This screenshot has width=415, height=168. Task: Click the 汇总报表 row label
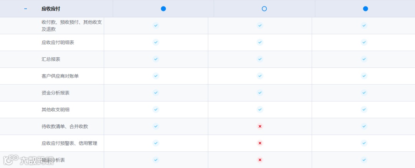pos(51,59)
